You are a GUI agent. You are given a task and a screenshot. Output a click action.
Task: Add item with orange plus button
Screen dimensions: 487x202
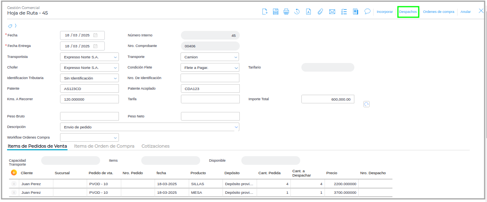click(14, 173)
